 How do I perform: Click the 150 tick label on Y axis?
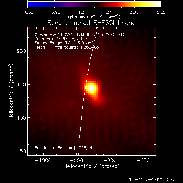coord(22,85)
